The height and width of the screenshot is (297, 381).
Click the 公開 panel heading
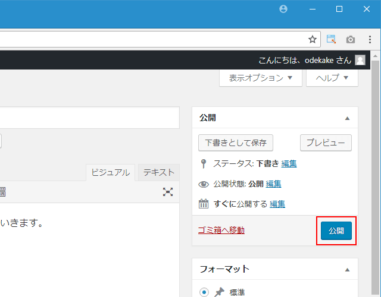pos(208,118)
